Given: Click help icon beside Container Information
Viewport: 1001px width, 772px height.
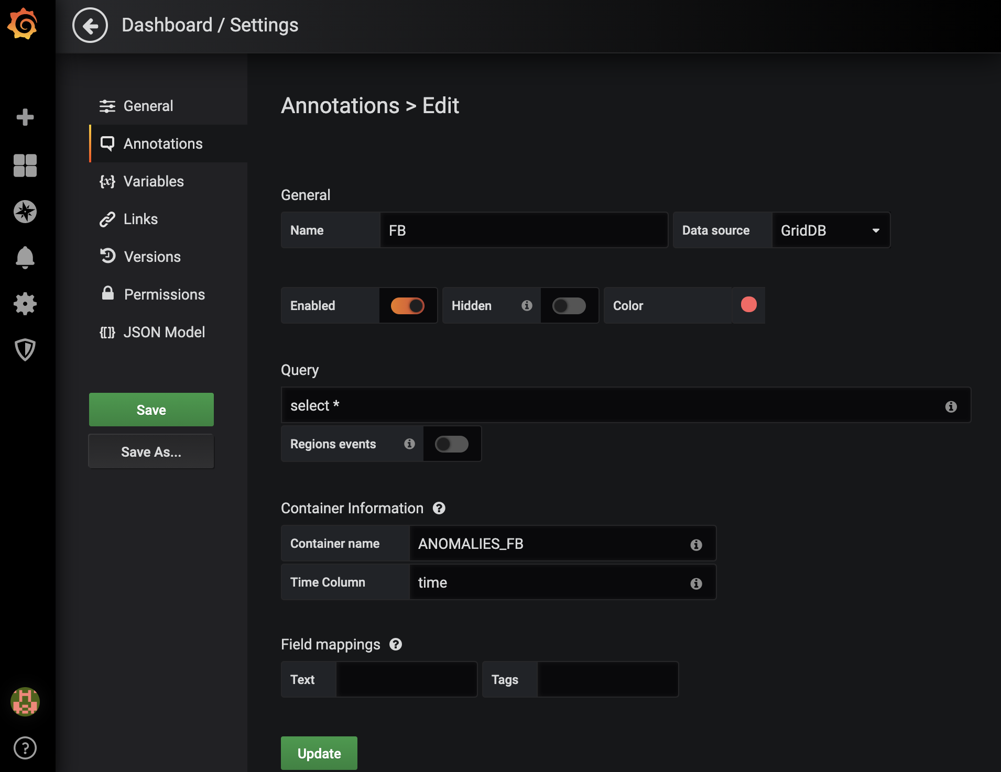Looking at the screenshot, I should click(439, 508).
